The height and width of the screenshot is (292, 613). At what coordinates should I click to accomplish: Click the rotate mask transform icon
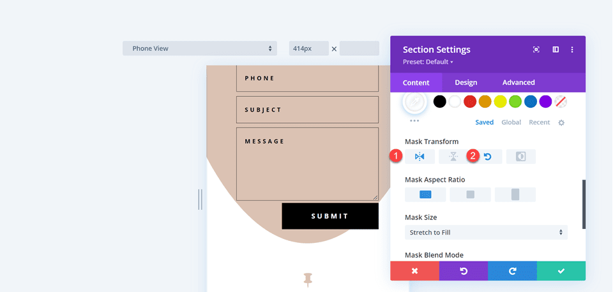[x=487, y=157]
